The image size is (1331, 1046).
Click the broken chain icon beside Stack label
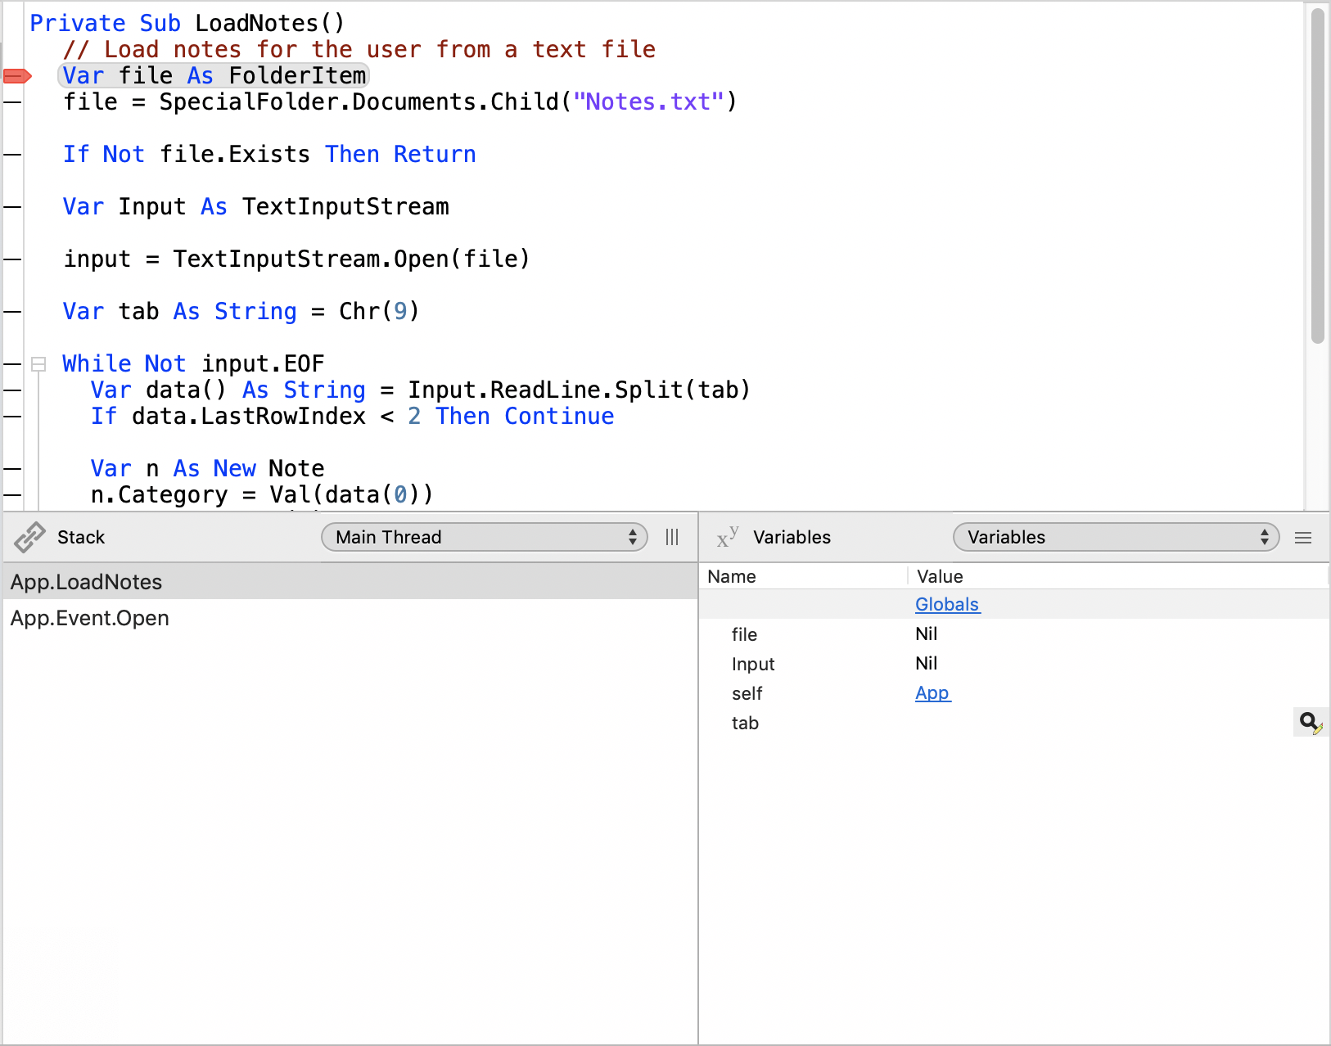[x=29, y=537]
